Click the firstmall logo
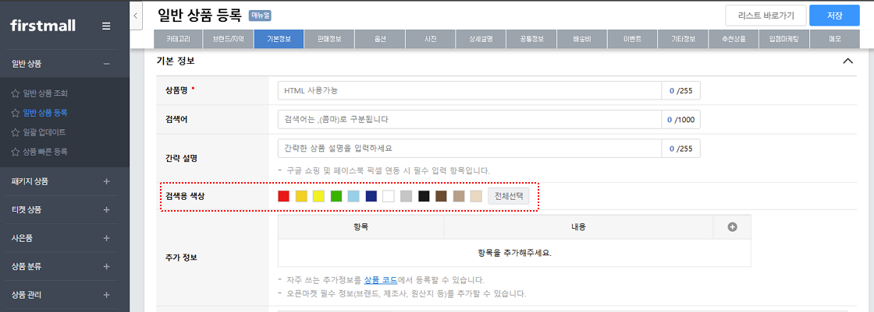 pos(43,26)
